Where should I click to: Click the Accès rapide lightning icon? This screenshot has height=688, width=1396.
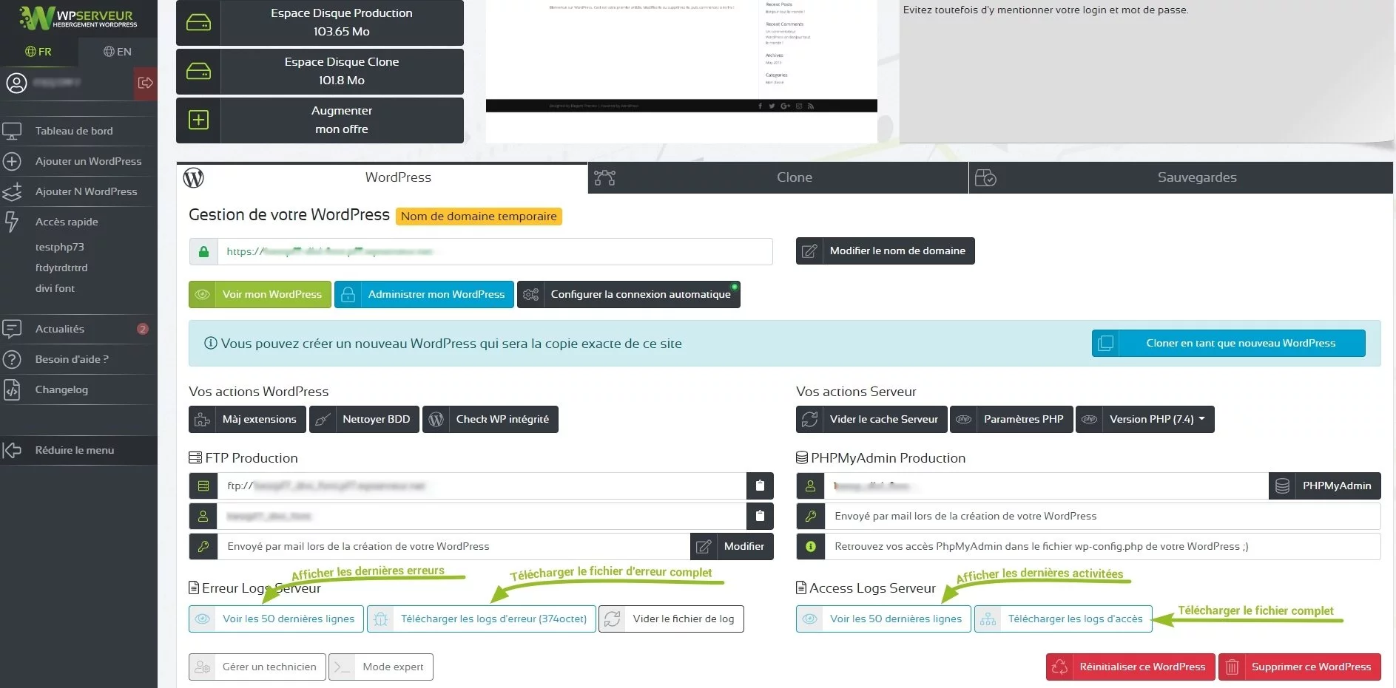pos(12,222)
